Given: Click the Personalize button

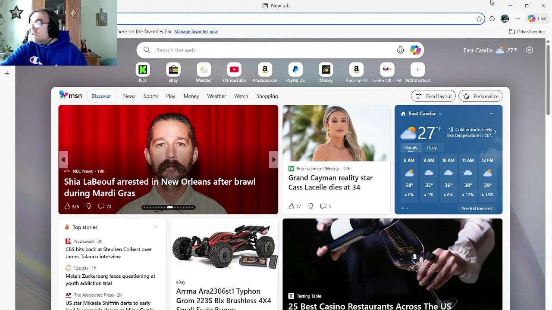Looking at the screenshot, I should point(481,96).
